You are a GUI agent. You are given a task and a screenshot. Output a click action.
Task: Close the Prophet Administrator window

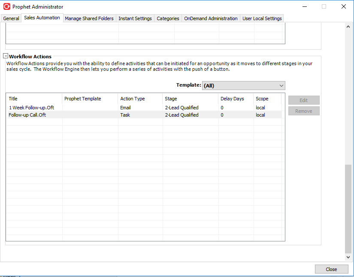click(344, 6)
